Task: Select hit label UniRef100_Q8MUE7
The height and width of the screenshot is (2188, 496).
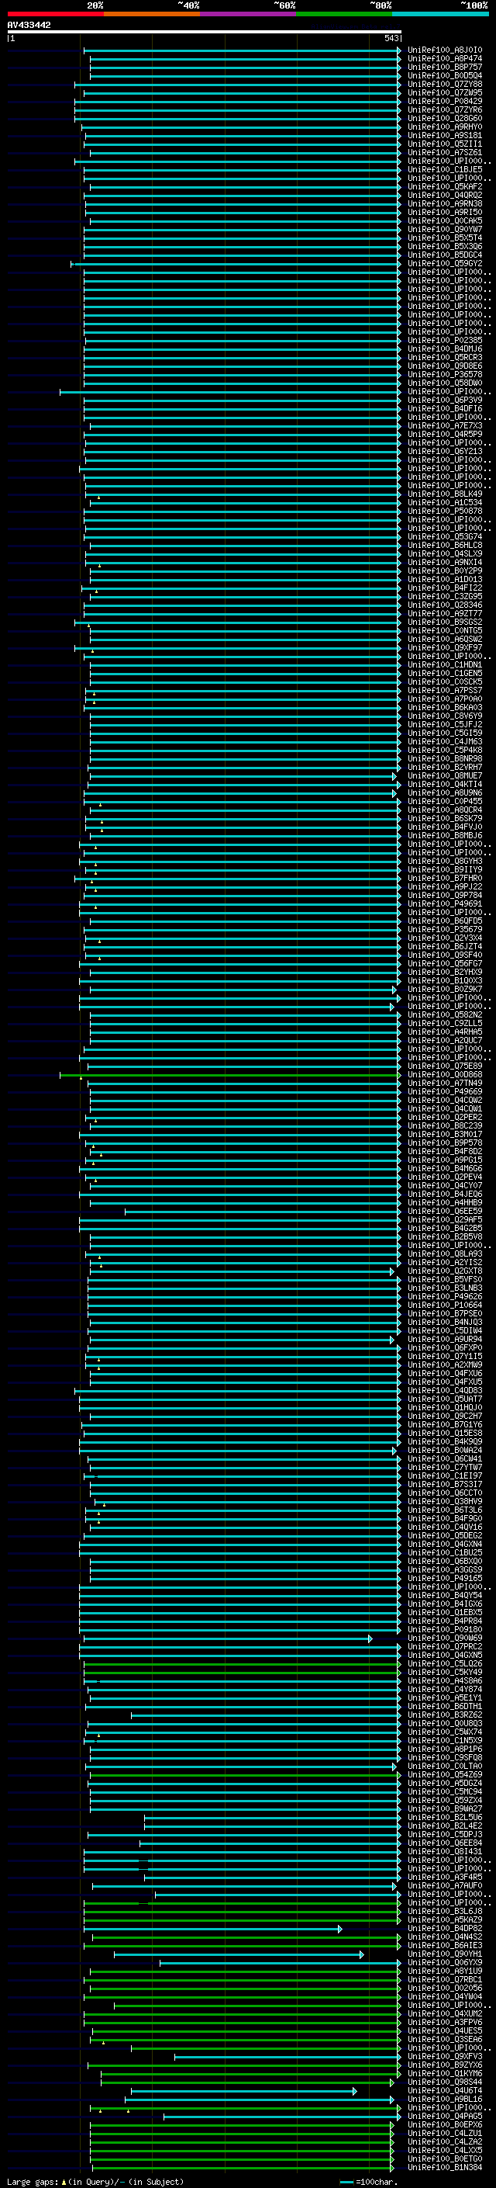Action: [444, 775]
